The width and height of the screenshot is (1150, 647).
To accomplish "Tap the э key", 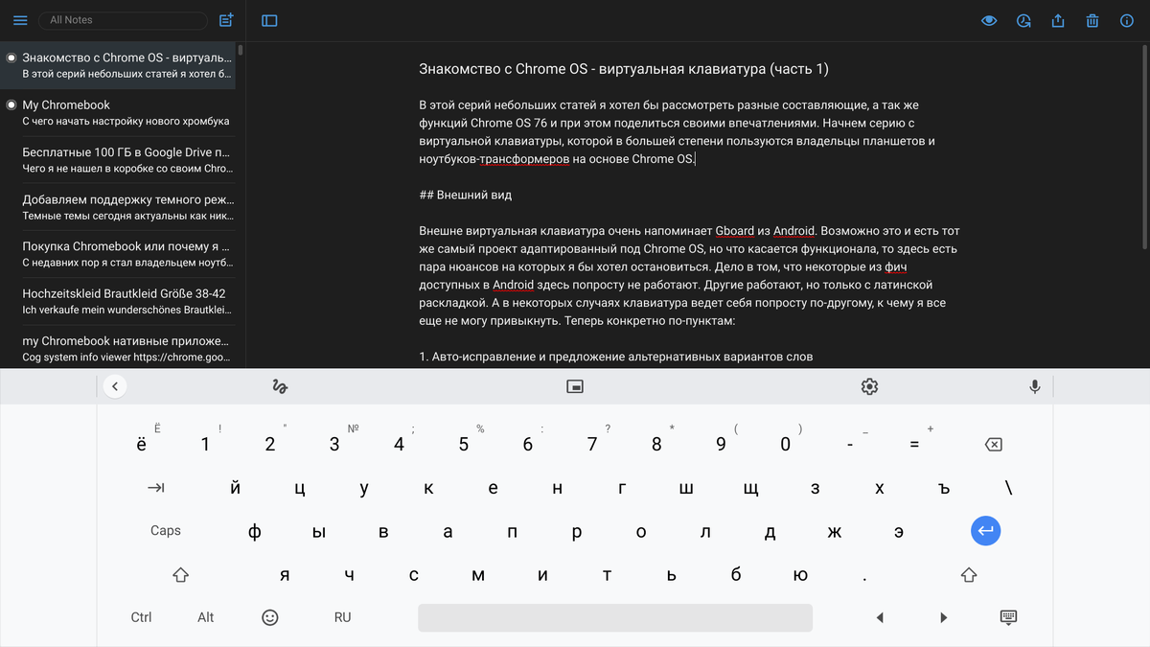I will 899,531.
